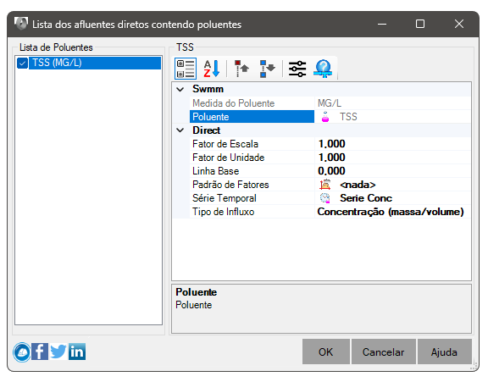Uncheck the TSS (MG/L) checkbox

point(22,64)
